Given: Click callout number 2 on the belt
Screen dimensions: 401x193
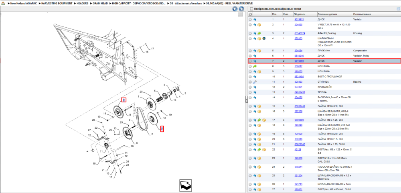Looking at the screenshot, I should coord(152,134).
